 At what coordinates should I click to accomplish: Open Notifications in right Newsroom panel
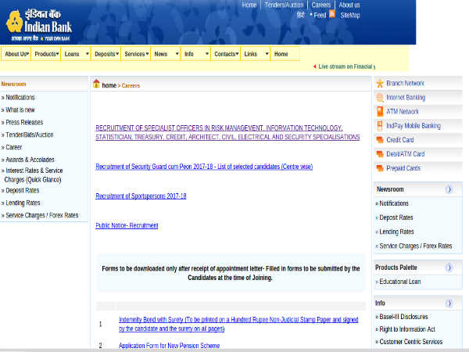click(x=394, y=203)
